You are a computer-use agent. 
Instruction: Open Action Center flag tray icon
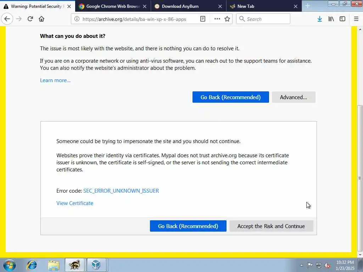[x=309, y=265]
